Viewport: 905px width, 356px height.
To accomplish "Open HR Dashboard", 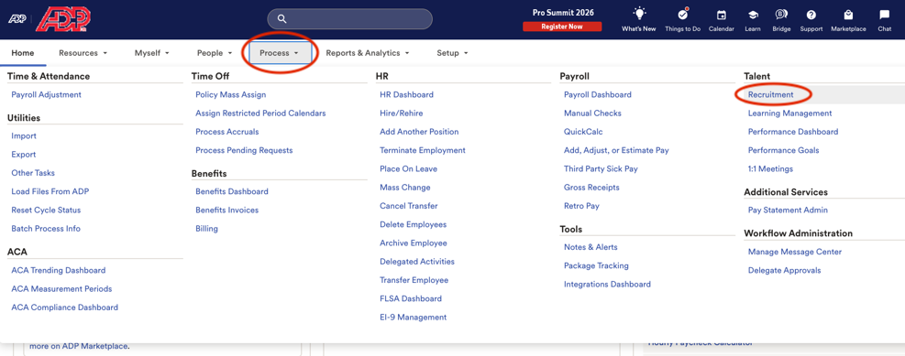I will pos(406,94).
